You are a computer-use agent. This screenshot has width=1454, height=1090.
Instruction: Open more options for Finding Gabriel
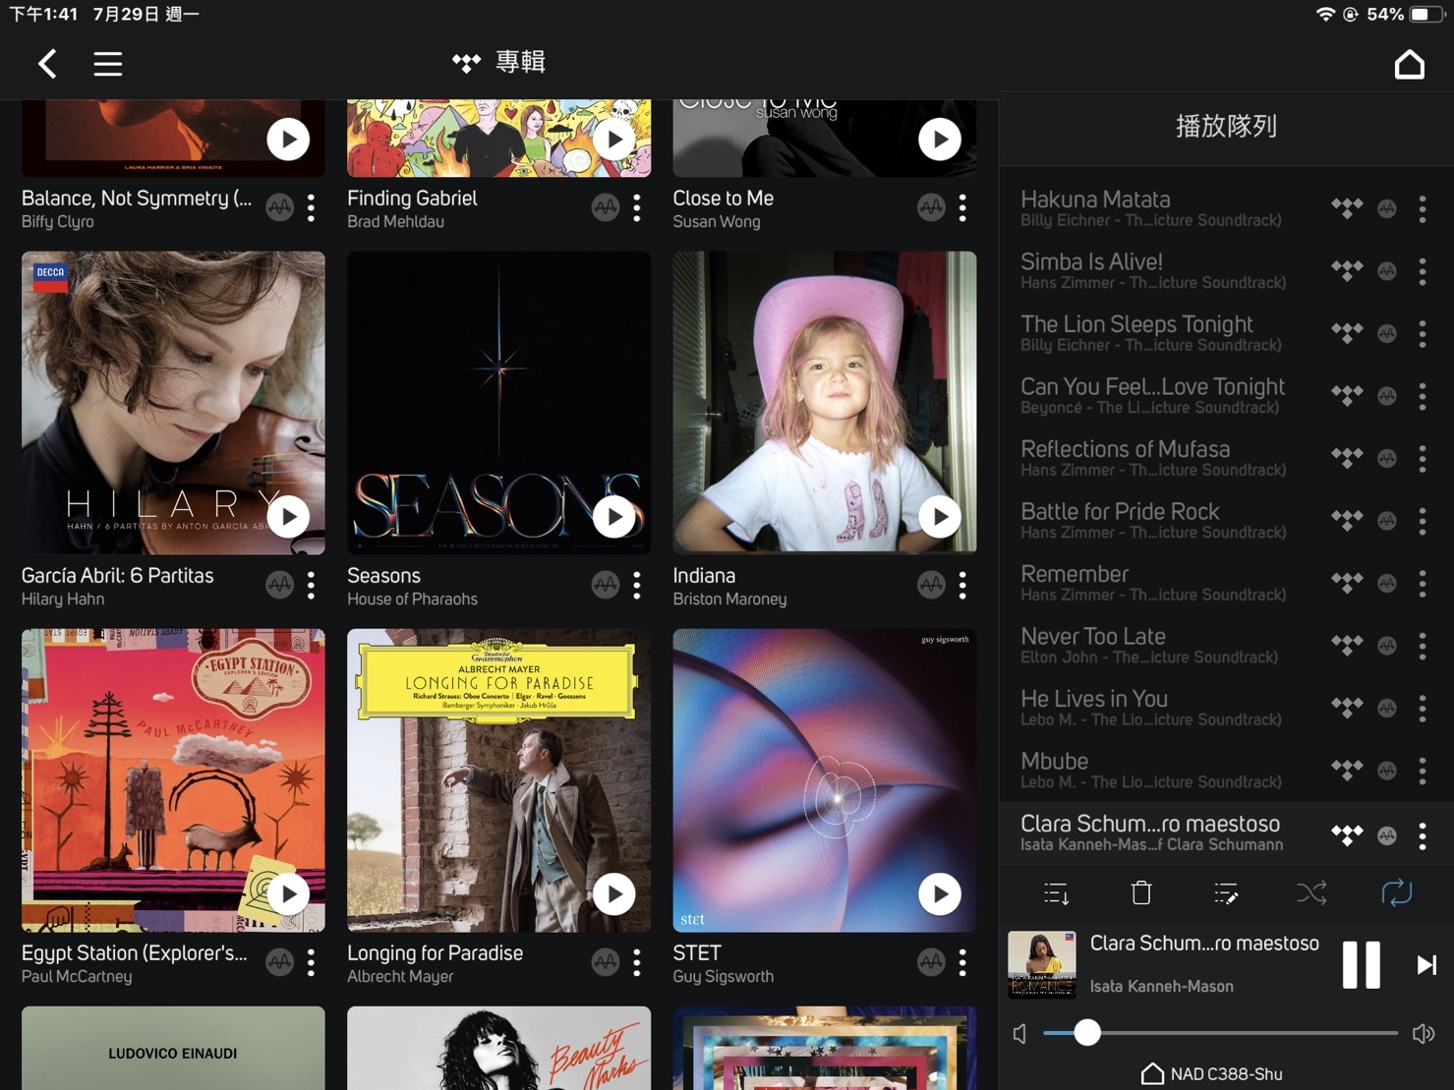[637, 208]
